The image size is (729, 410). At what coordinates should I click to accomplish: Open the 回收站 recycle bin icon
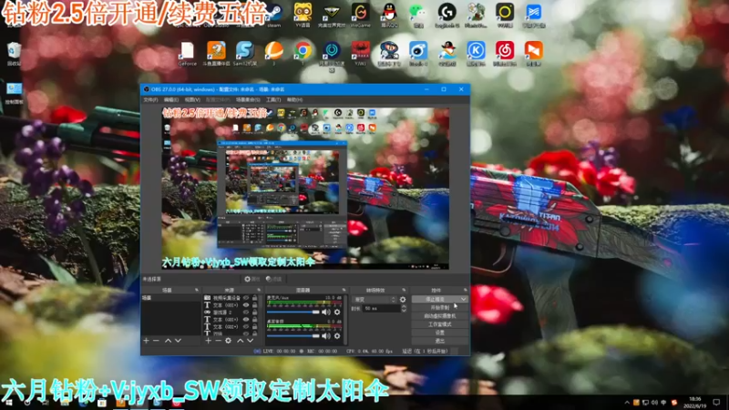(14, 54)
